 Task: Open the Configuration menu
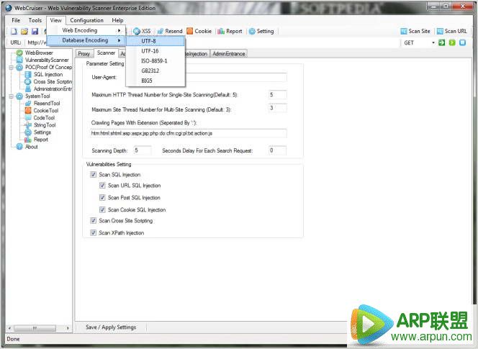[x=87, y=20]
